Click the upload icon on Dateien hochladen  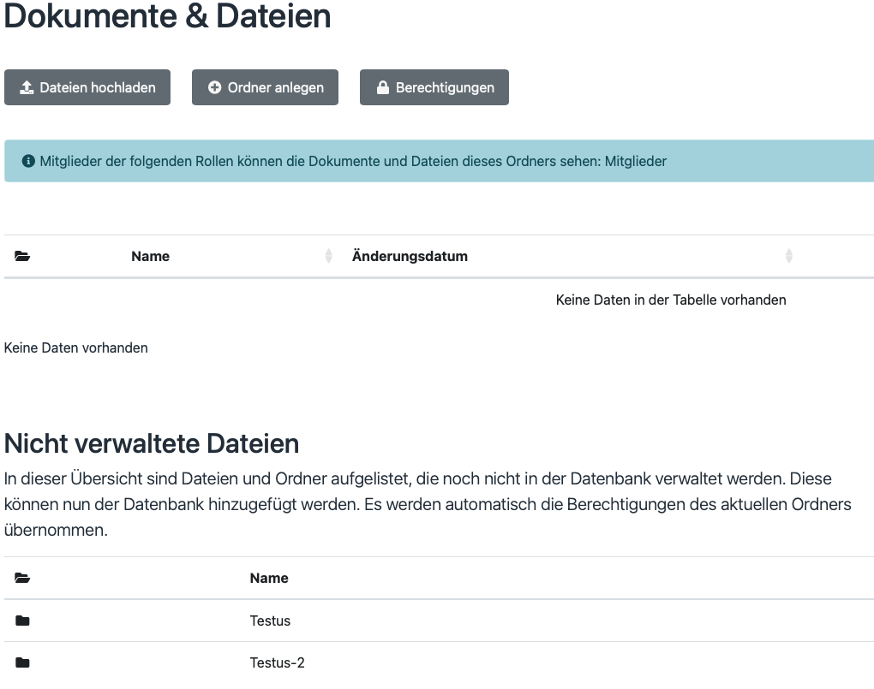(x=26, y=86)
